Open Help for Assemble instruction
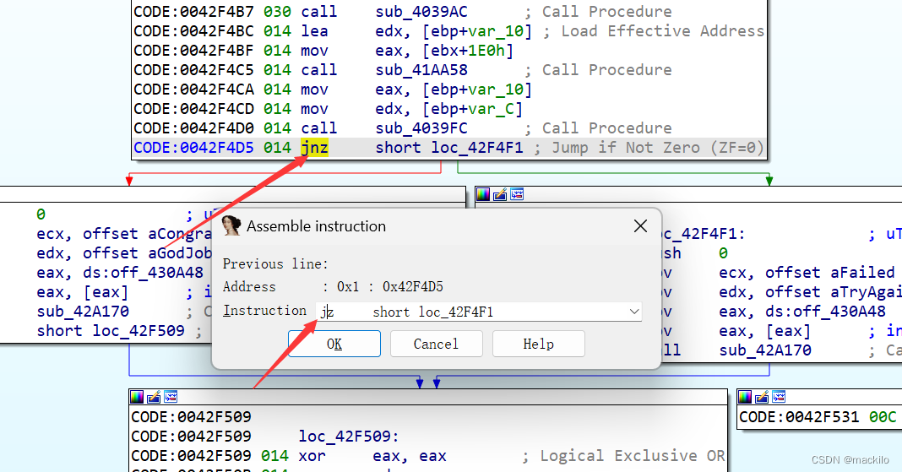902x472 pixels. (539, 344)
